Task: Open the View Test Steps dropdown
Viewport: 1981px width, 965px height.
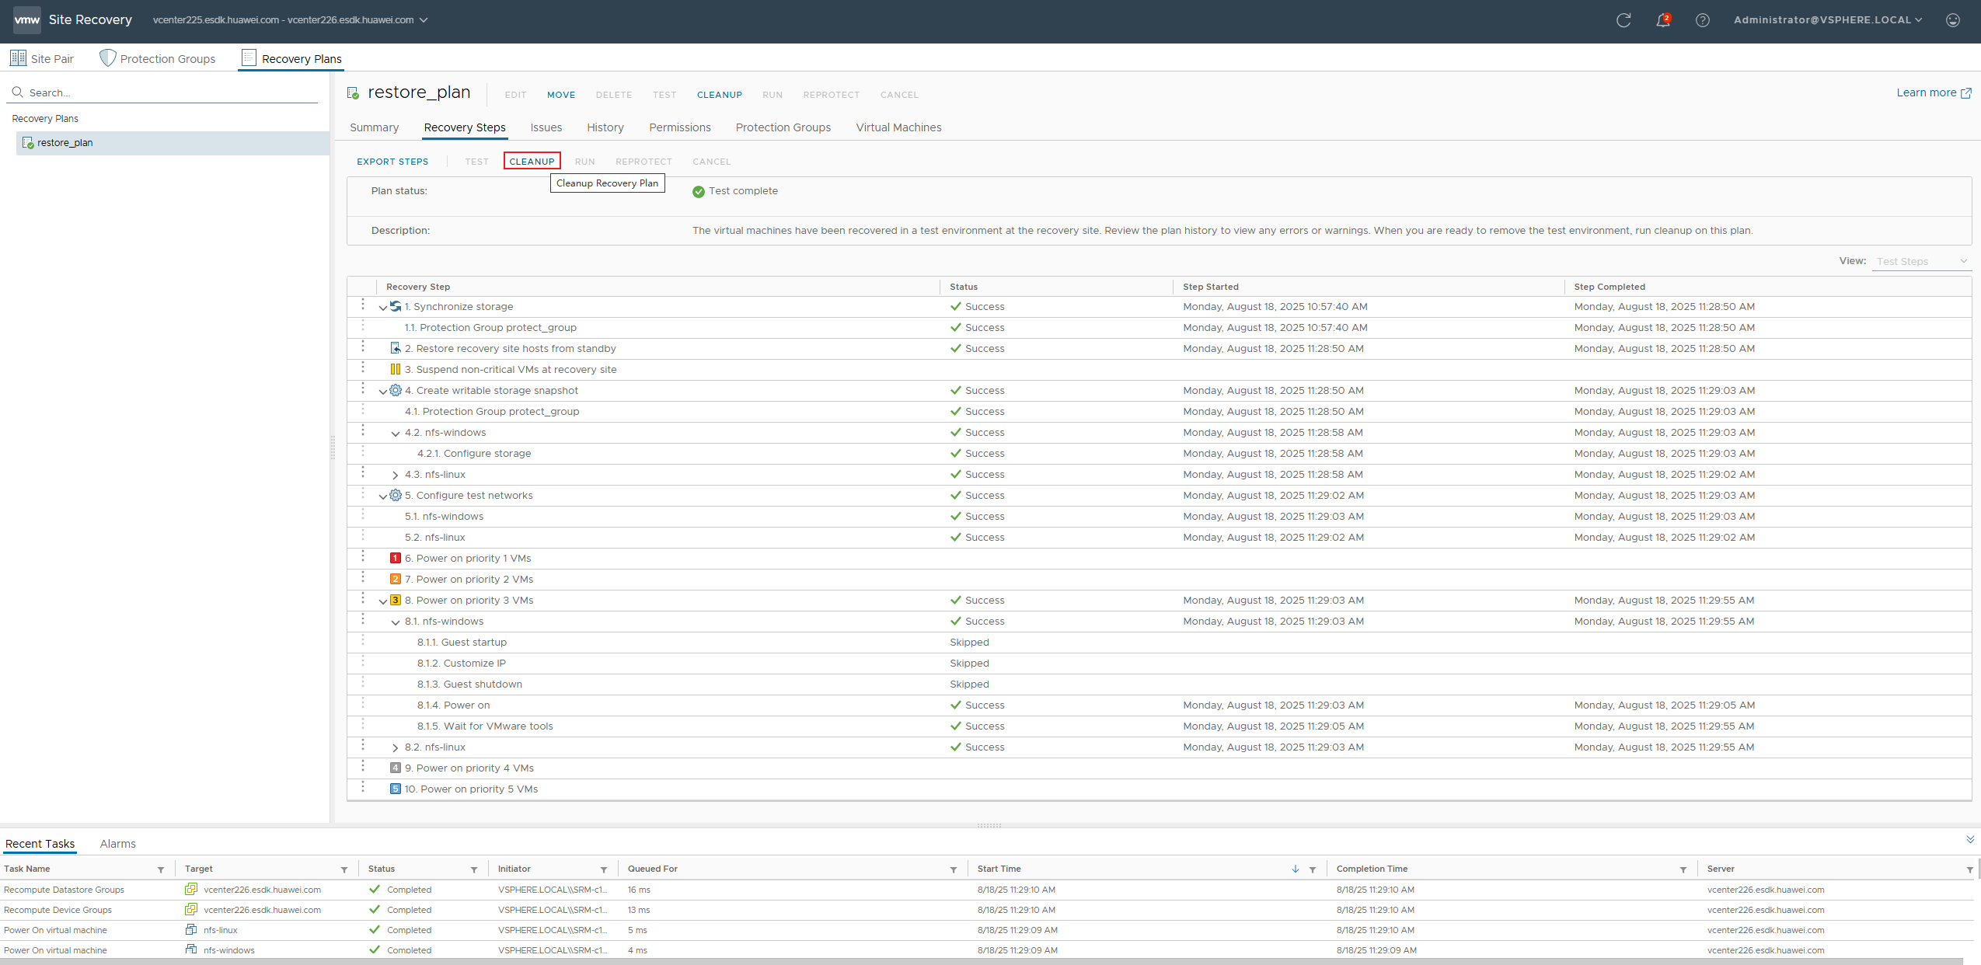Action: pos(1922,262)
